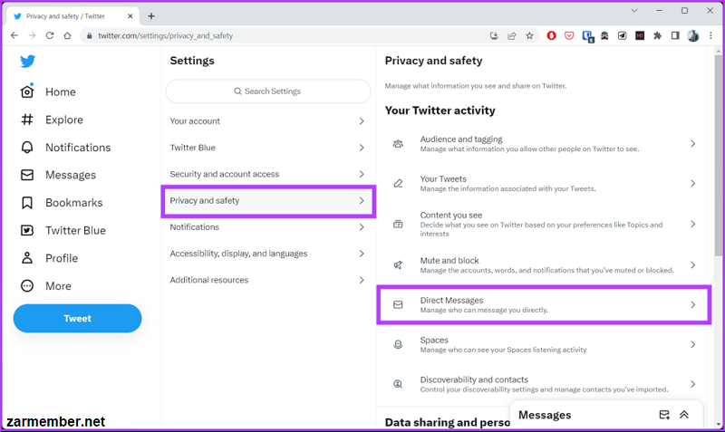The image size is (725, 432).
Task: Open Mute and block settings
Action: (542, 264)
